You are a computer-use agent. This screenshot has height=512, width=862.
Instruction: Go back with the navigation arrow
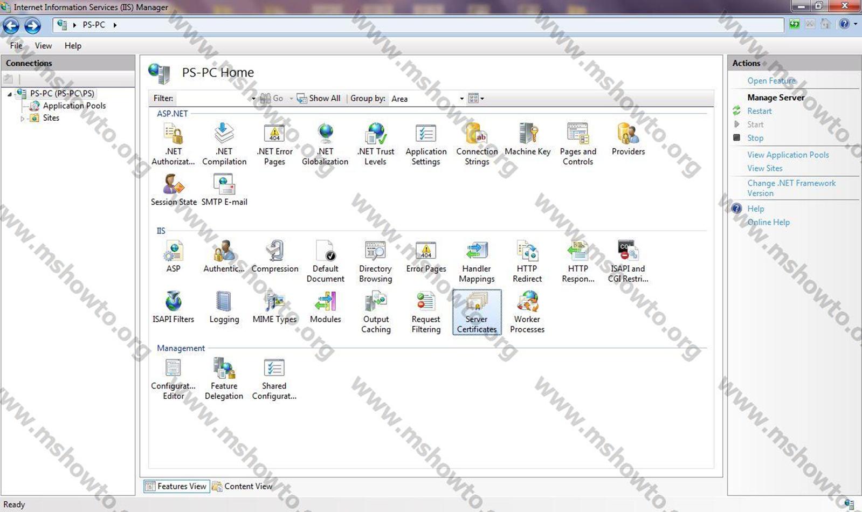[11, 25]
